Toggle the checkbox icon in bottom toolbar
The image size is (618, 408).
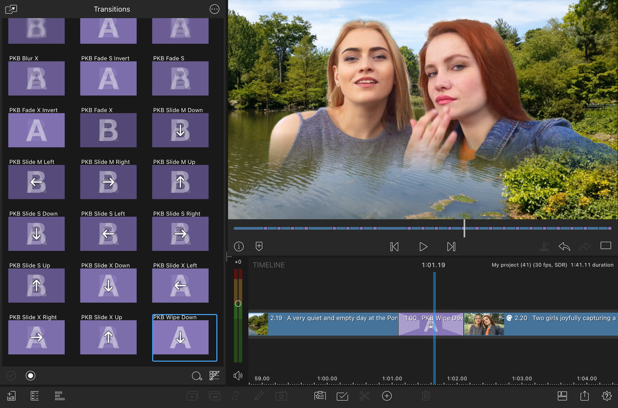[x=342, y=396]
